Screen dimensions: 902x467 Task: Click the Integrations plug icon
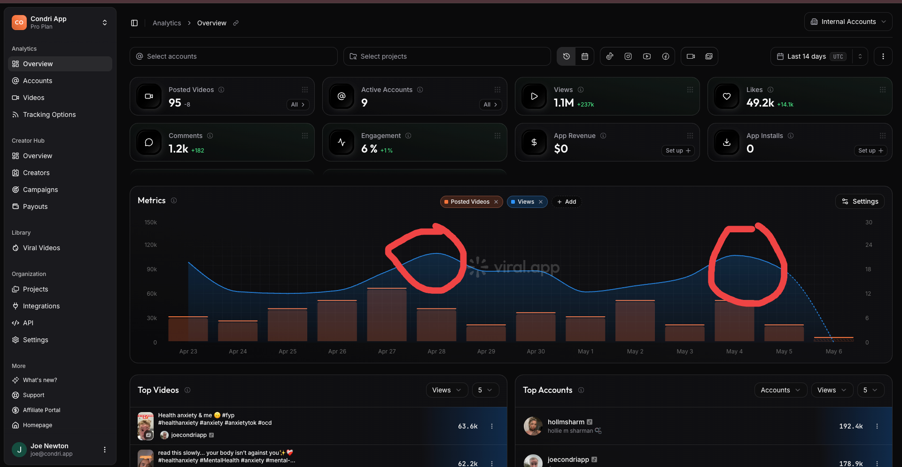pyautogui.click(x=16, y=306)
